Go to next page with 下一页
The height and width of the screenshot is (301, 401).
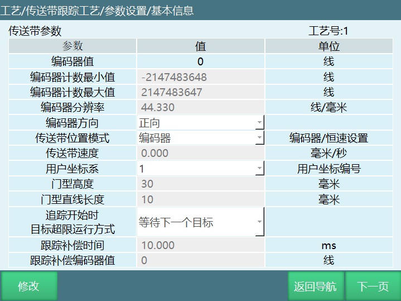(x=373, y=286)
